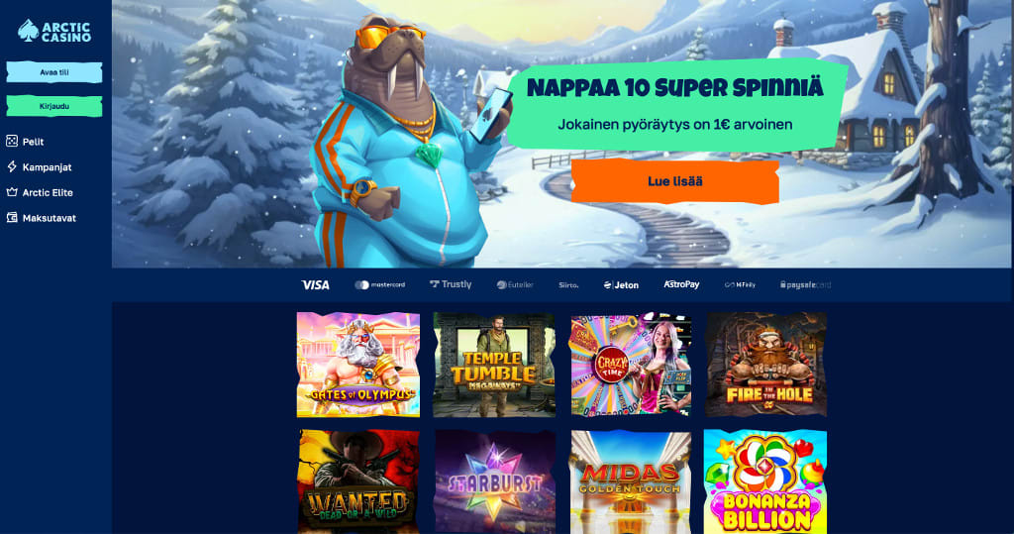Click the Trustly payment logo
Image resolution: width=1014 pixels, height=534 pixels.
point(451,284)
